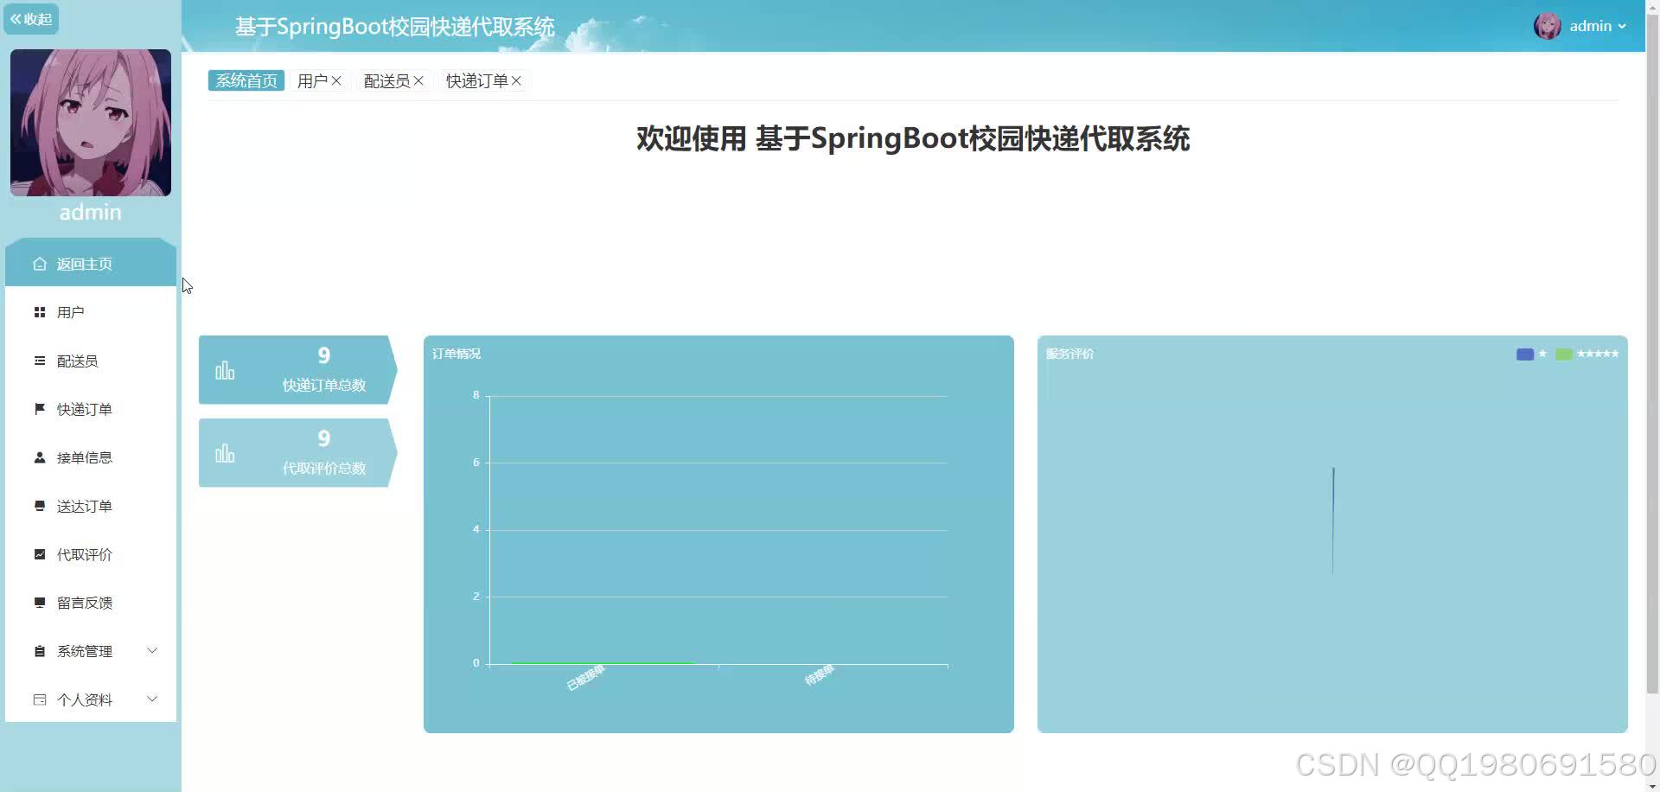Switch to the 用户 tab

click(x=312, y=80)
